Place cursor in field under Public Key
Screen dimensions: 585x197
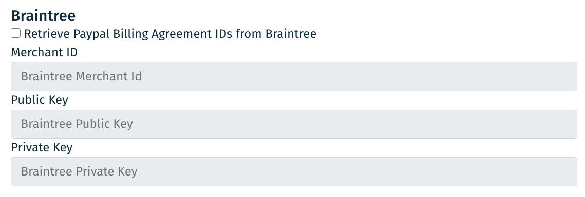[294, 124]
